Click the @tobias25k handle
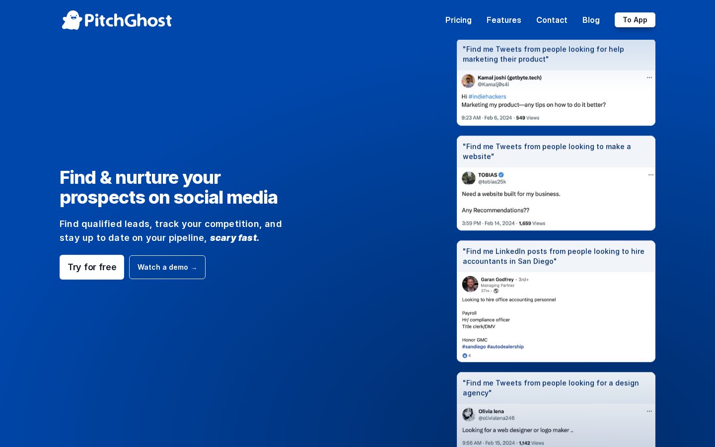Viewport: 715px width, 447px height. pyautogui.click(x=492, y=182)
